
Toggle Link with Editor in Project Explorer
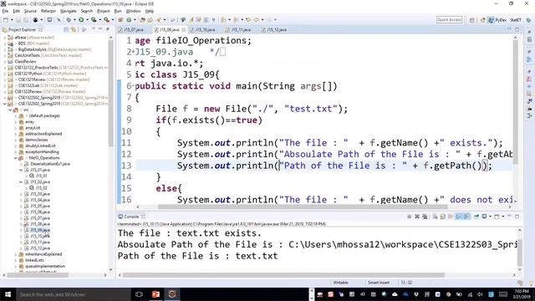pos(74,30)
